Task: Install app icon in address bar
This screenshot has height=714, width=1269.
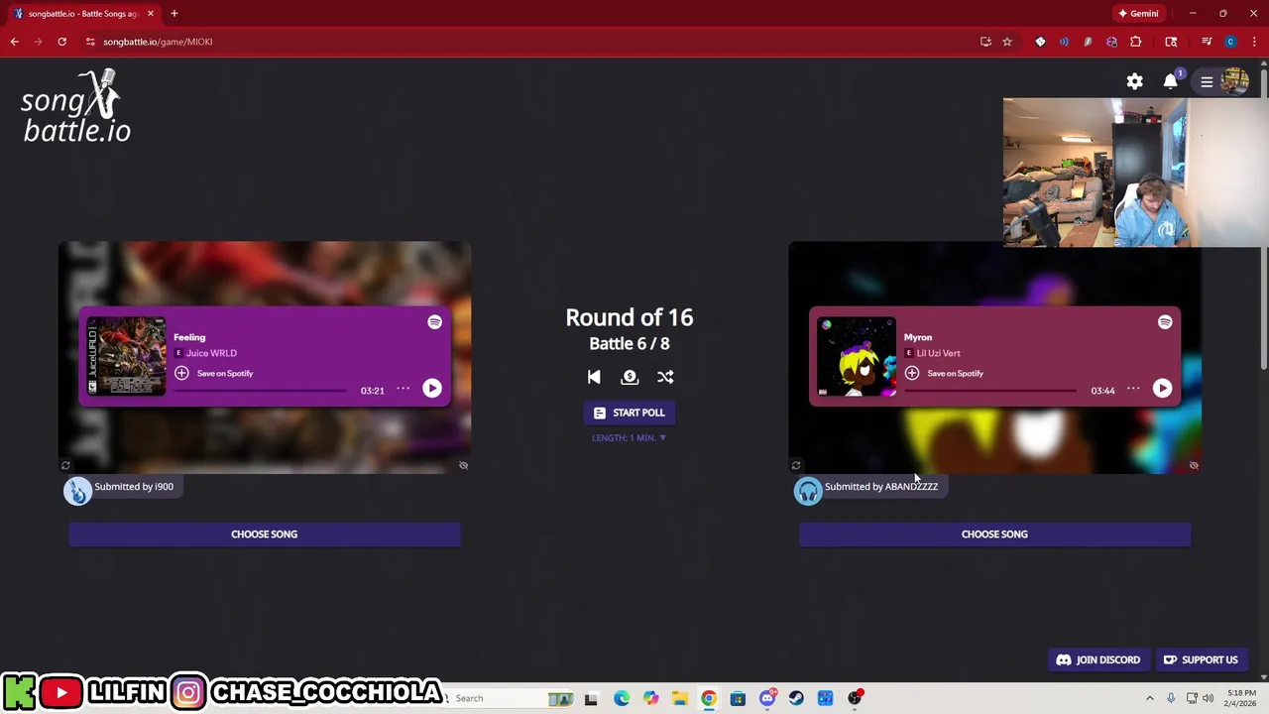Action: click(x=985, y=42)
